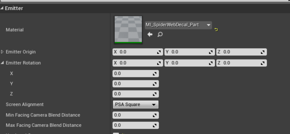Expand the Emitter Origin property
290x134 pixels.
pyautogui.click(x=3, y=52)
